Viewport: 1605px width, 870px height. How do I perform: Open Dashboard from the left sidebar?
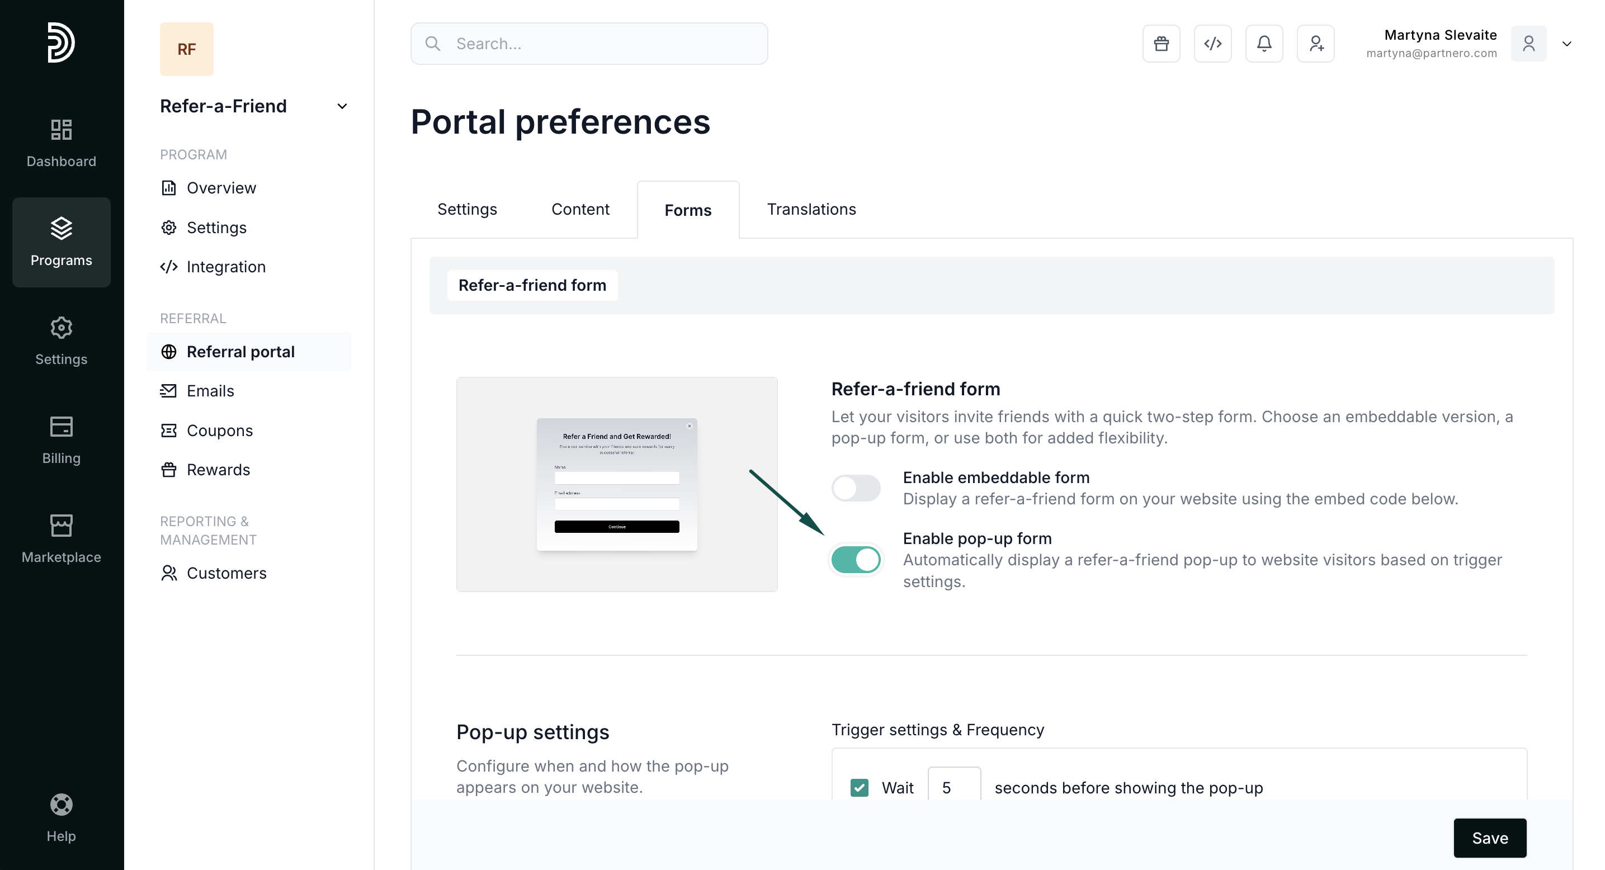coord(61,143)
